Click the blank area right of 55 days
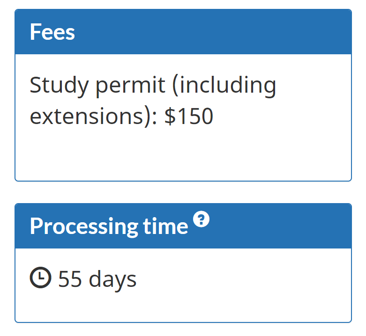The image size is (366, 336). point(243,279)
